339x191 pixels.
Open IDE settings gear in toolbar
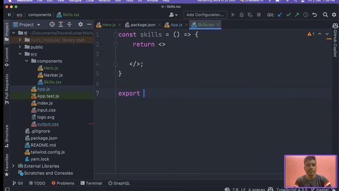(334, 15)
